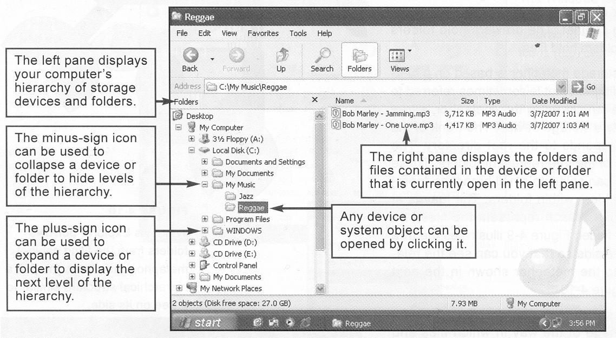Click the My Music folder icon
Image resolution: width=616 pixels, height=338 pixels.
click(x=217, y=185)
